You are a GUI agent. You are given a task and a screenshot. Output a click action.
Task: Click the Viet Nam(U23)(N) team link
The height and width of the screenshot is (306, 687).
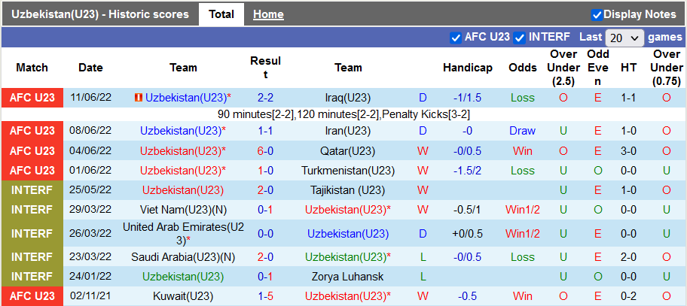(183, 210)
